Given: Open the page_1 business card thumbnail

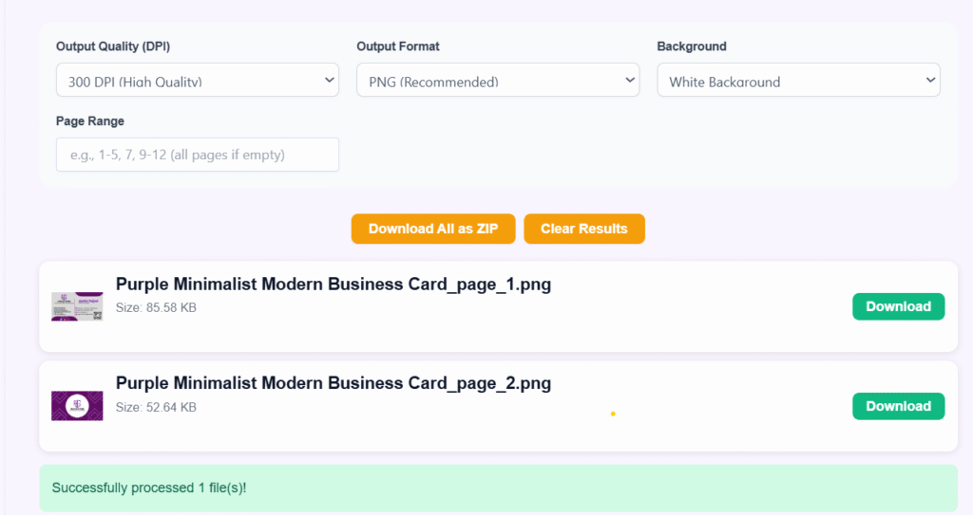Looking at the screenshot, I should tap(77, 306).
